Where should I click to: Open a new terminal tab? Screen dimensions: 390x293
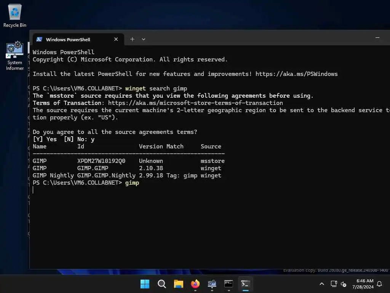point(132,39)
